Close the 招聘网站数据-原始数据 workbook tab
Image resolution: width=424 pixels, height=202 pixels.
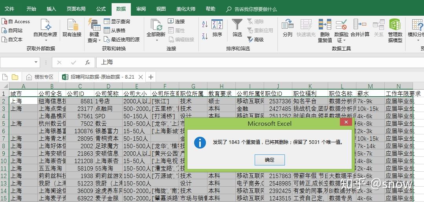pos(141,77)
